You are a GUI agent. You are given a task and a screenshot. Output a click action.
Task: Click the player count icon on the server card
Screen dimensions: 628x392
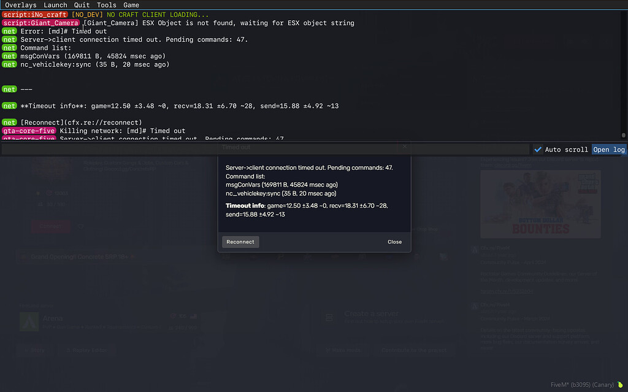coord(39,204)
